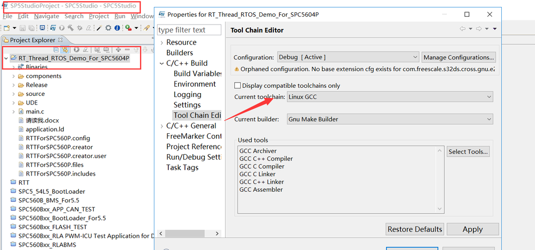Open the Project menu
The height and width of the screenshot is (250, 535).
[99, 17]
